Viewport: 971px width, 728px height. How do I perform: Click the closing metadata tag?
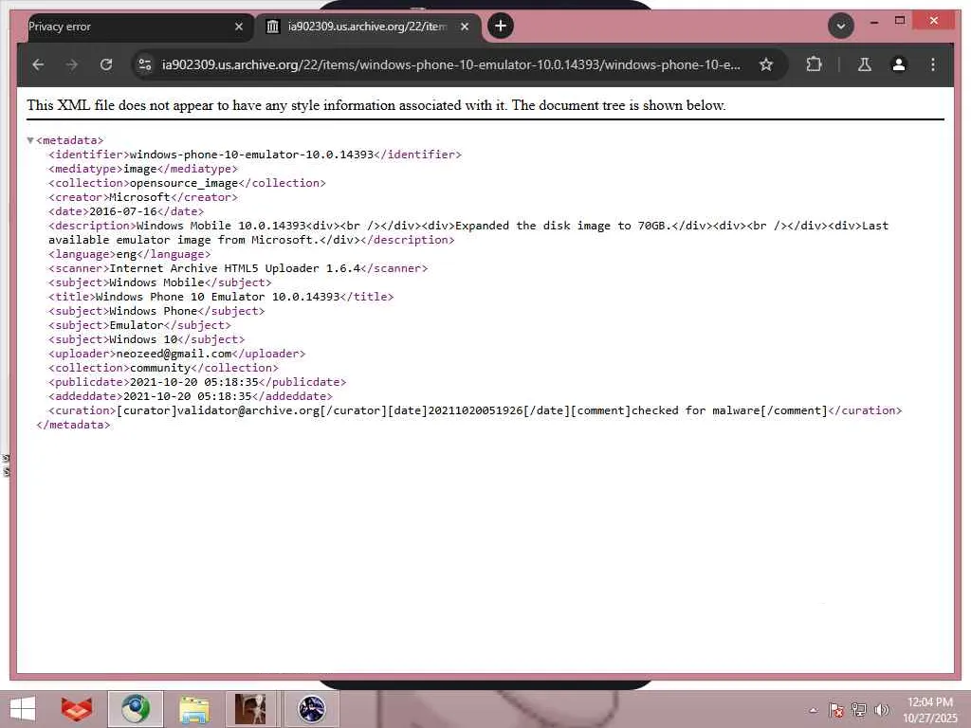(x=73, y=426)
